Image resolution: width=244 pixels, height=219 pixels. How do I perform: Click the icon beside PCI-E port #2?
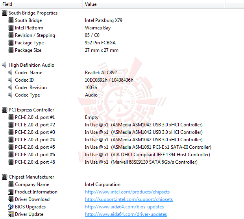[11, 125]
